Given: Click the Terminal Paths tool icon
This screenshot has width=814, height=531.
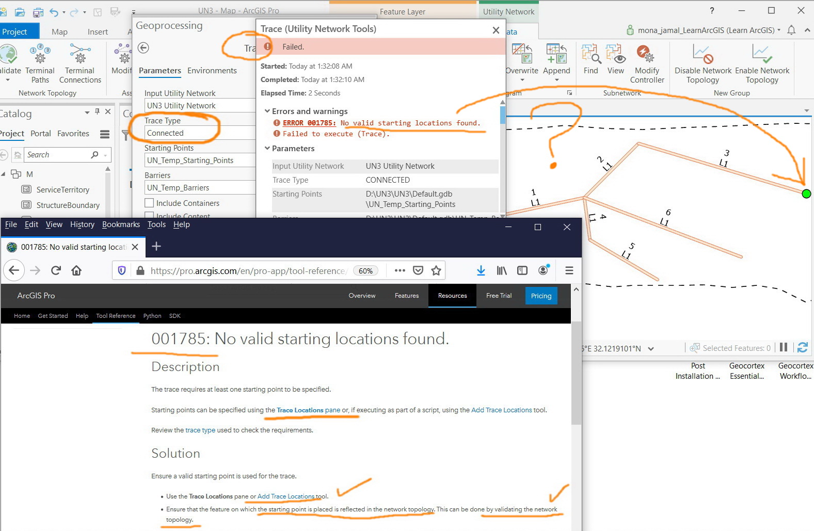Looking at the screenshot, I should (x=40, y=53).
